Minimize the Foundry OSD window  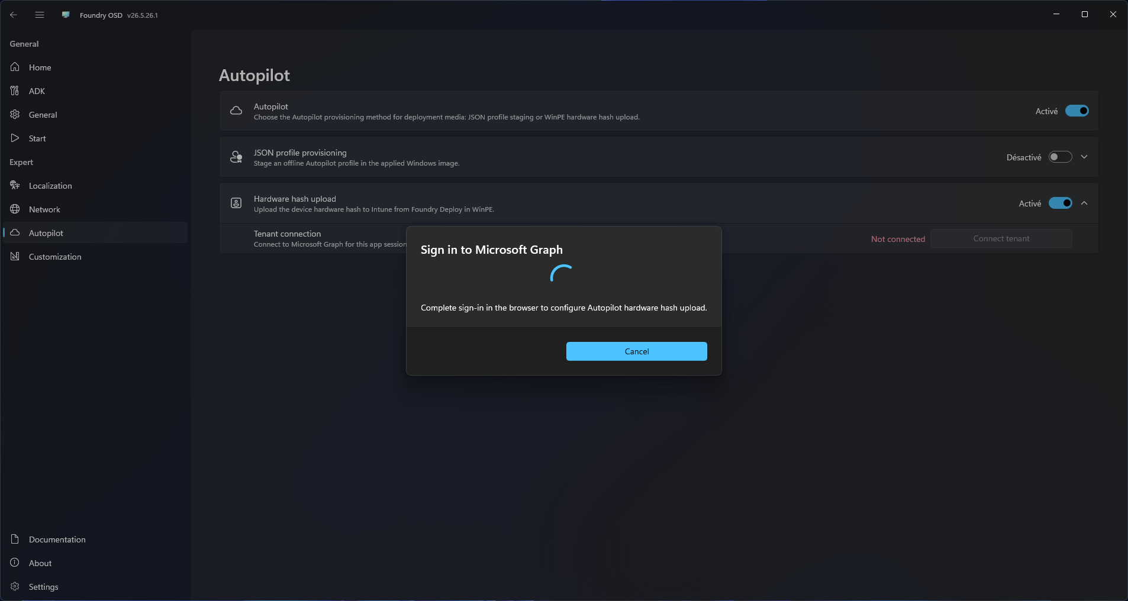click(x=1056, y=14)
